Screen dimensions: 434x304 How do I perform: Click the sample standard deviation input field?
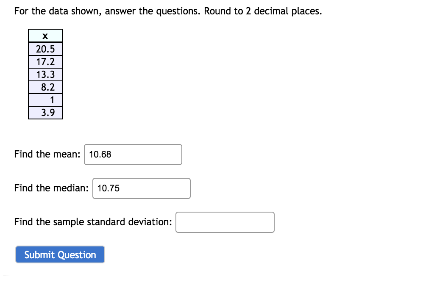pos(225,222)
